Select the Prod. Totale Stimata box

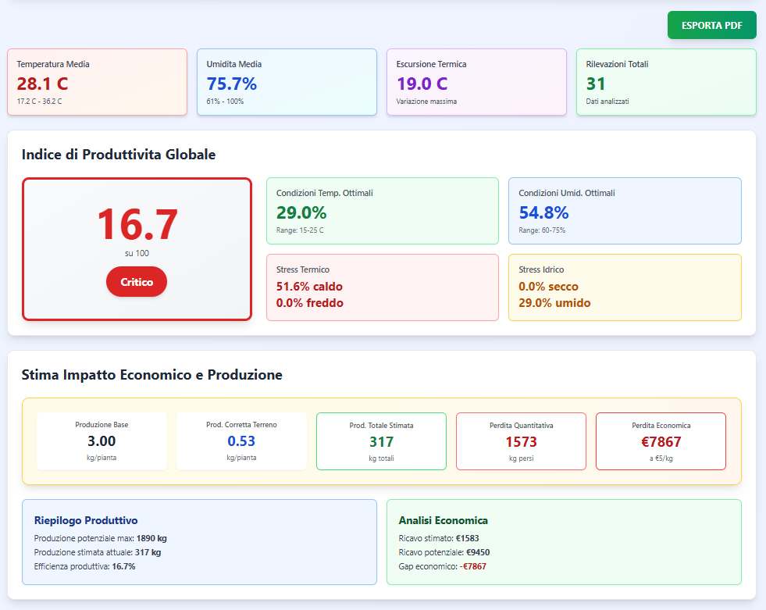[x=381, y=441]
